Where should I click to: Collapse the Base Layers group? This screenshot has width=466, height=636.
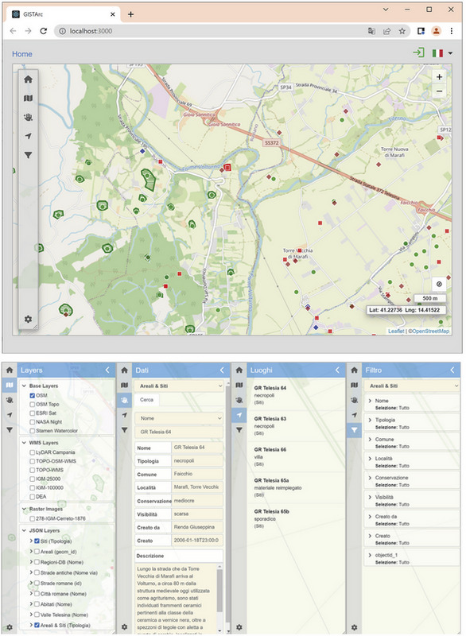24,386
